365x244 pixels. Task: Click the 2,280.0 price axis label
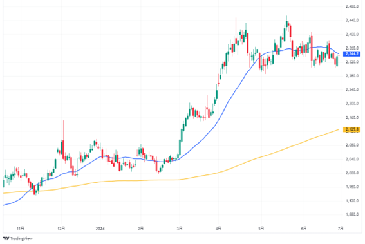(x=352, y=76)
